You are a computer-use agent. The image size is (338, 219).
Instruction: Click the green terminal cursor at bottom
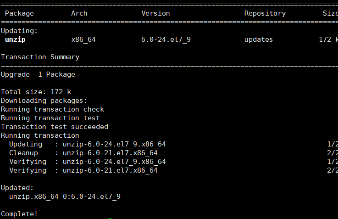click(x=110, y=218)
